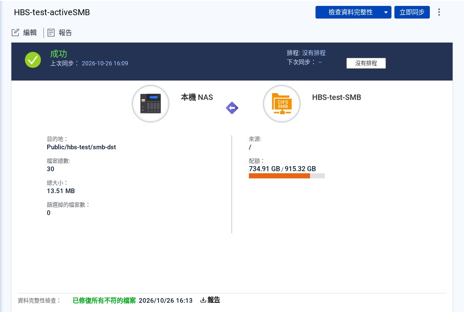
Task: Click the total file count 30
Action: tap(51, 169)
